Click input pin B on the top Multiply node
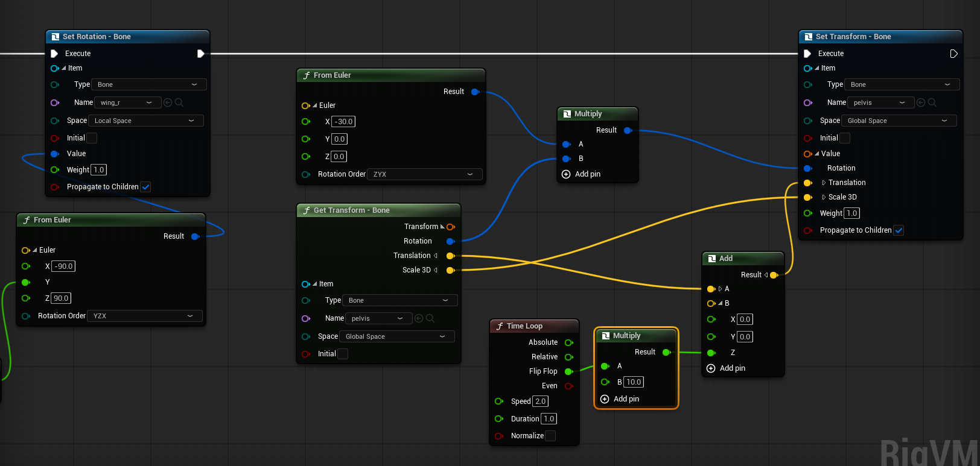This screenshot has height=466, width=980. [566, 159]
